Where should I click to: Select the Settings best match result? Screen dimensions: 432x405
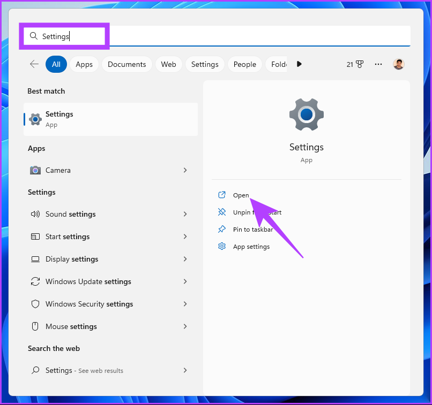coord(110,119)
